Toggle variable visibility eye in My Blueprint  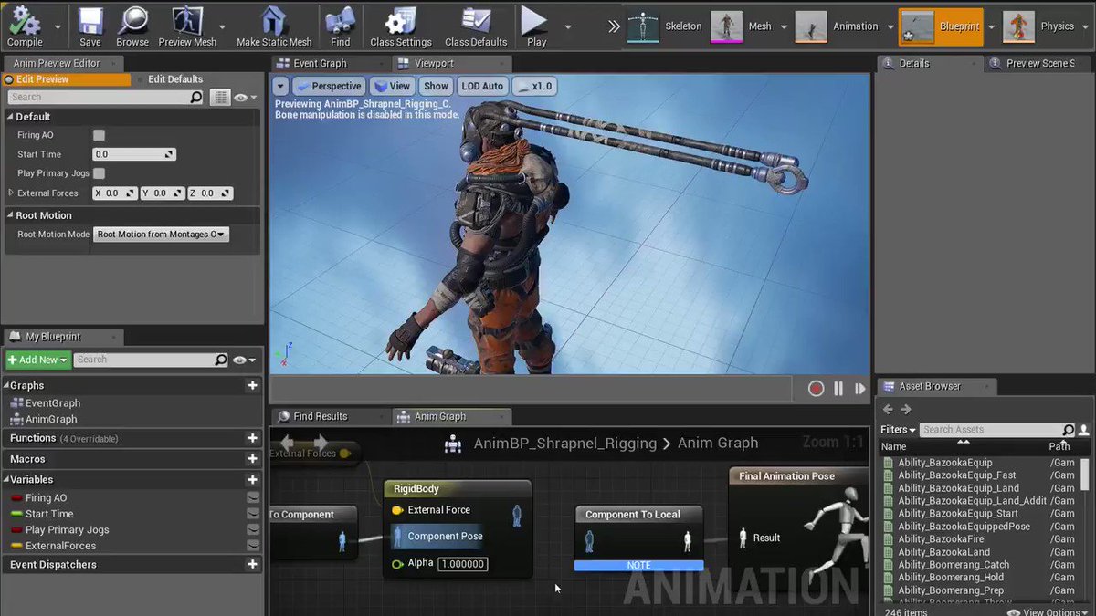(239, 360)
